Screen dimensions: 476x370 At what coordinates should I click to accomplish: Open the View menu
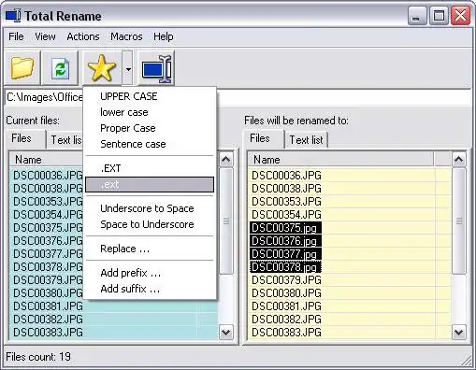(45, 36)
